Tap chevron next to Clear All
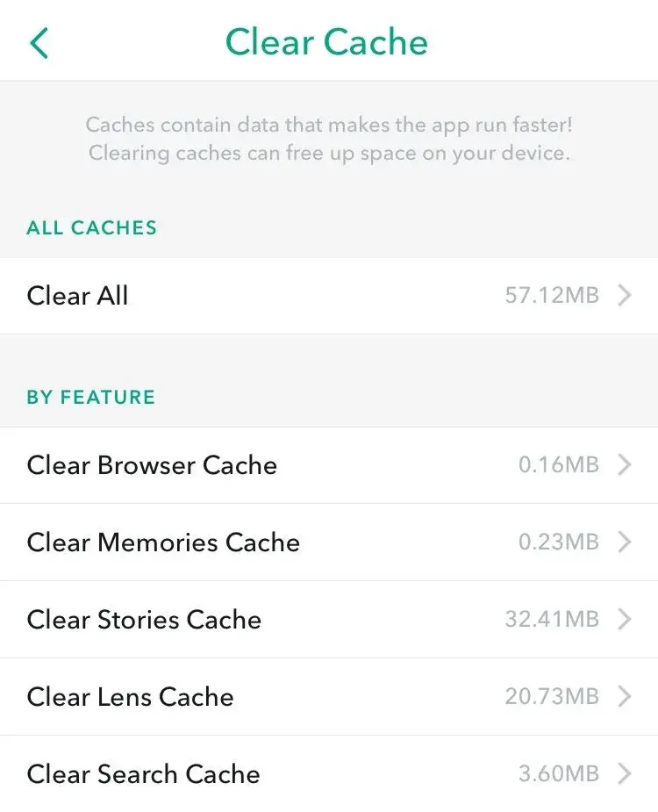Viewport: 658px width, 812px height. pyautogui.click(x=625, y=296)
